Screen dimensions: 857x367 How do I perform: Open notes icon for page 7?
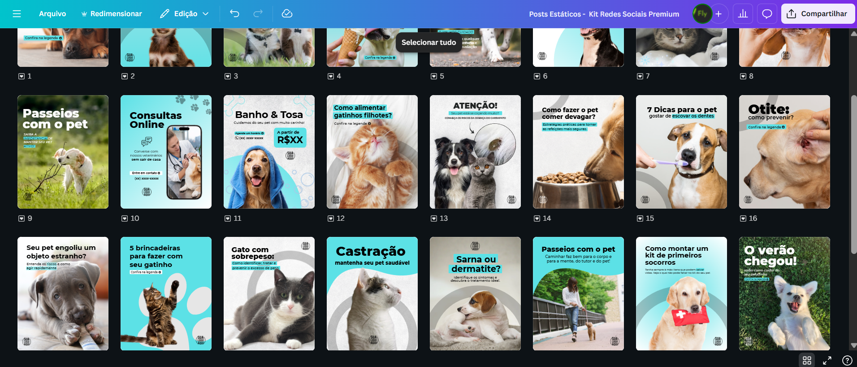click(640, 76)
